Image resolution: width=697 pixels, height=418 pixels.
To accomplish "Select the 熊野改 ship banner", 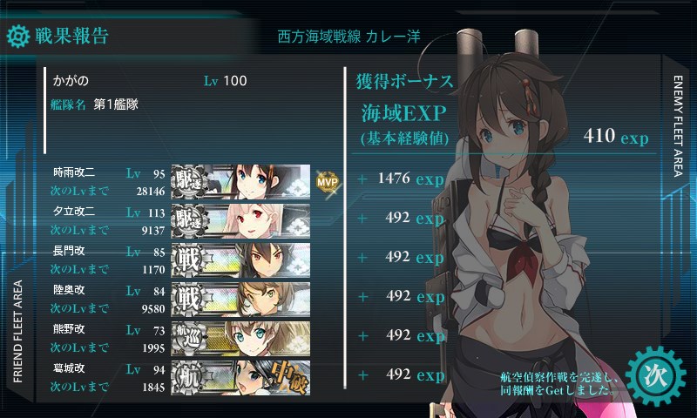I will (x=240, y=339).
